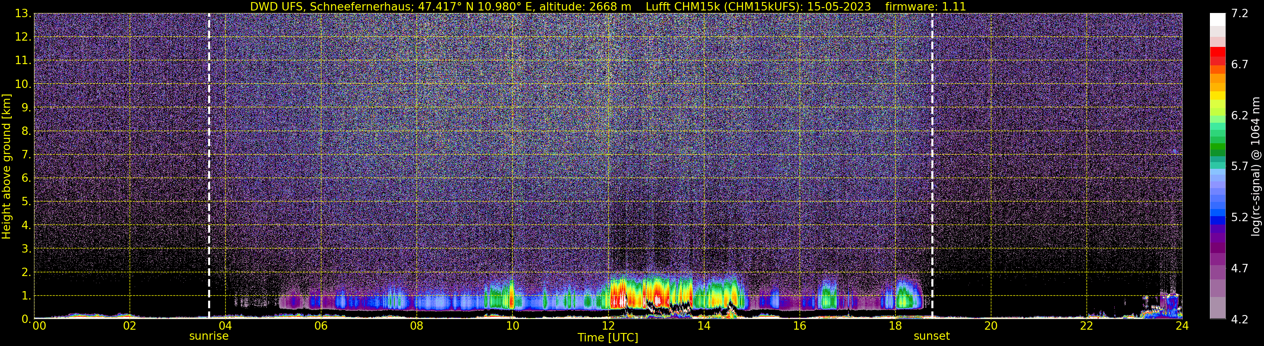Click the white dashed sunset line
The image size is (1264, 346).
click(x=932, y=165)
